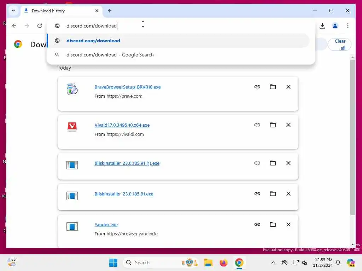Open Windows Start menu

(113, 263)
